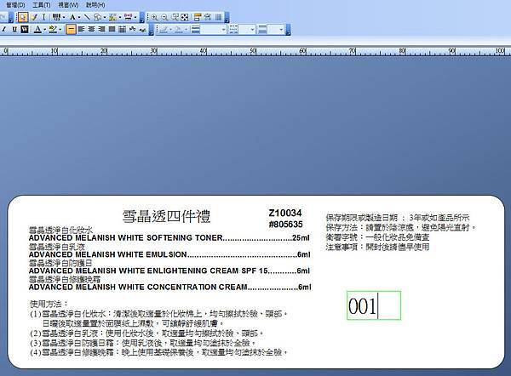Center align the text
511x376 pixels.
tap(91, 29)
